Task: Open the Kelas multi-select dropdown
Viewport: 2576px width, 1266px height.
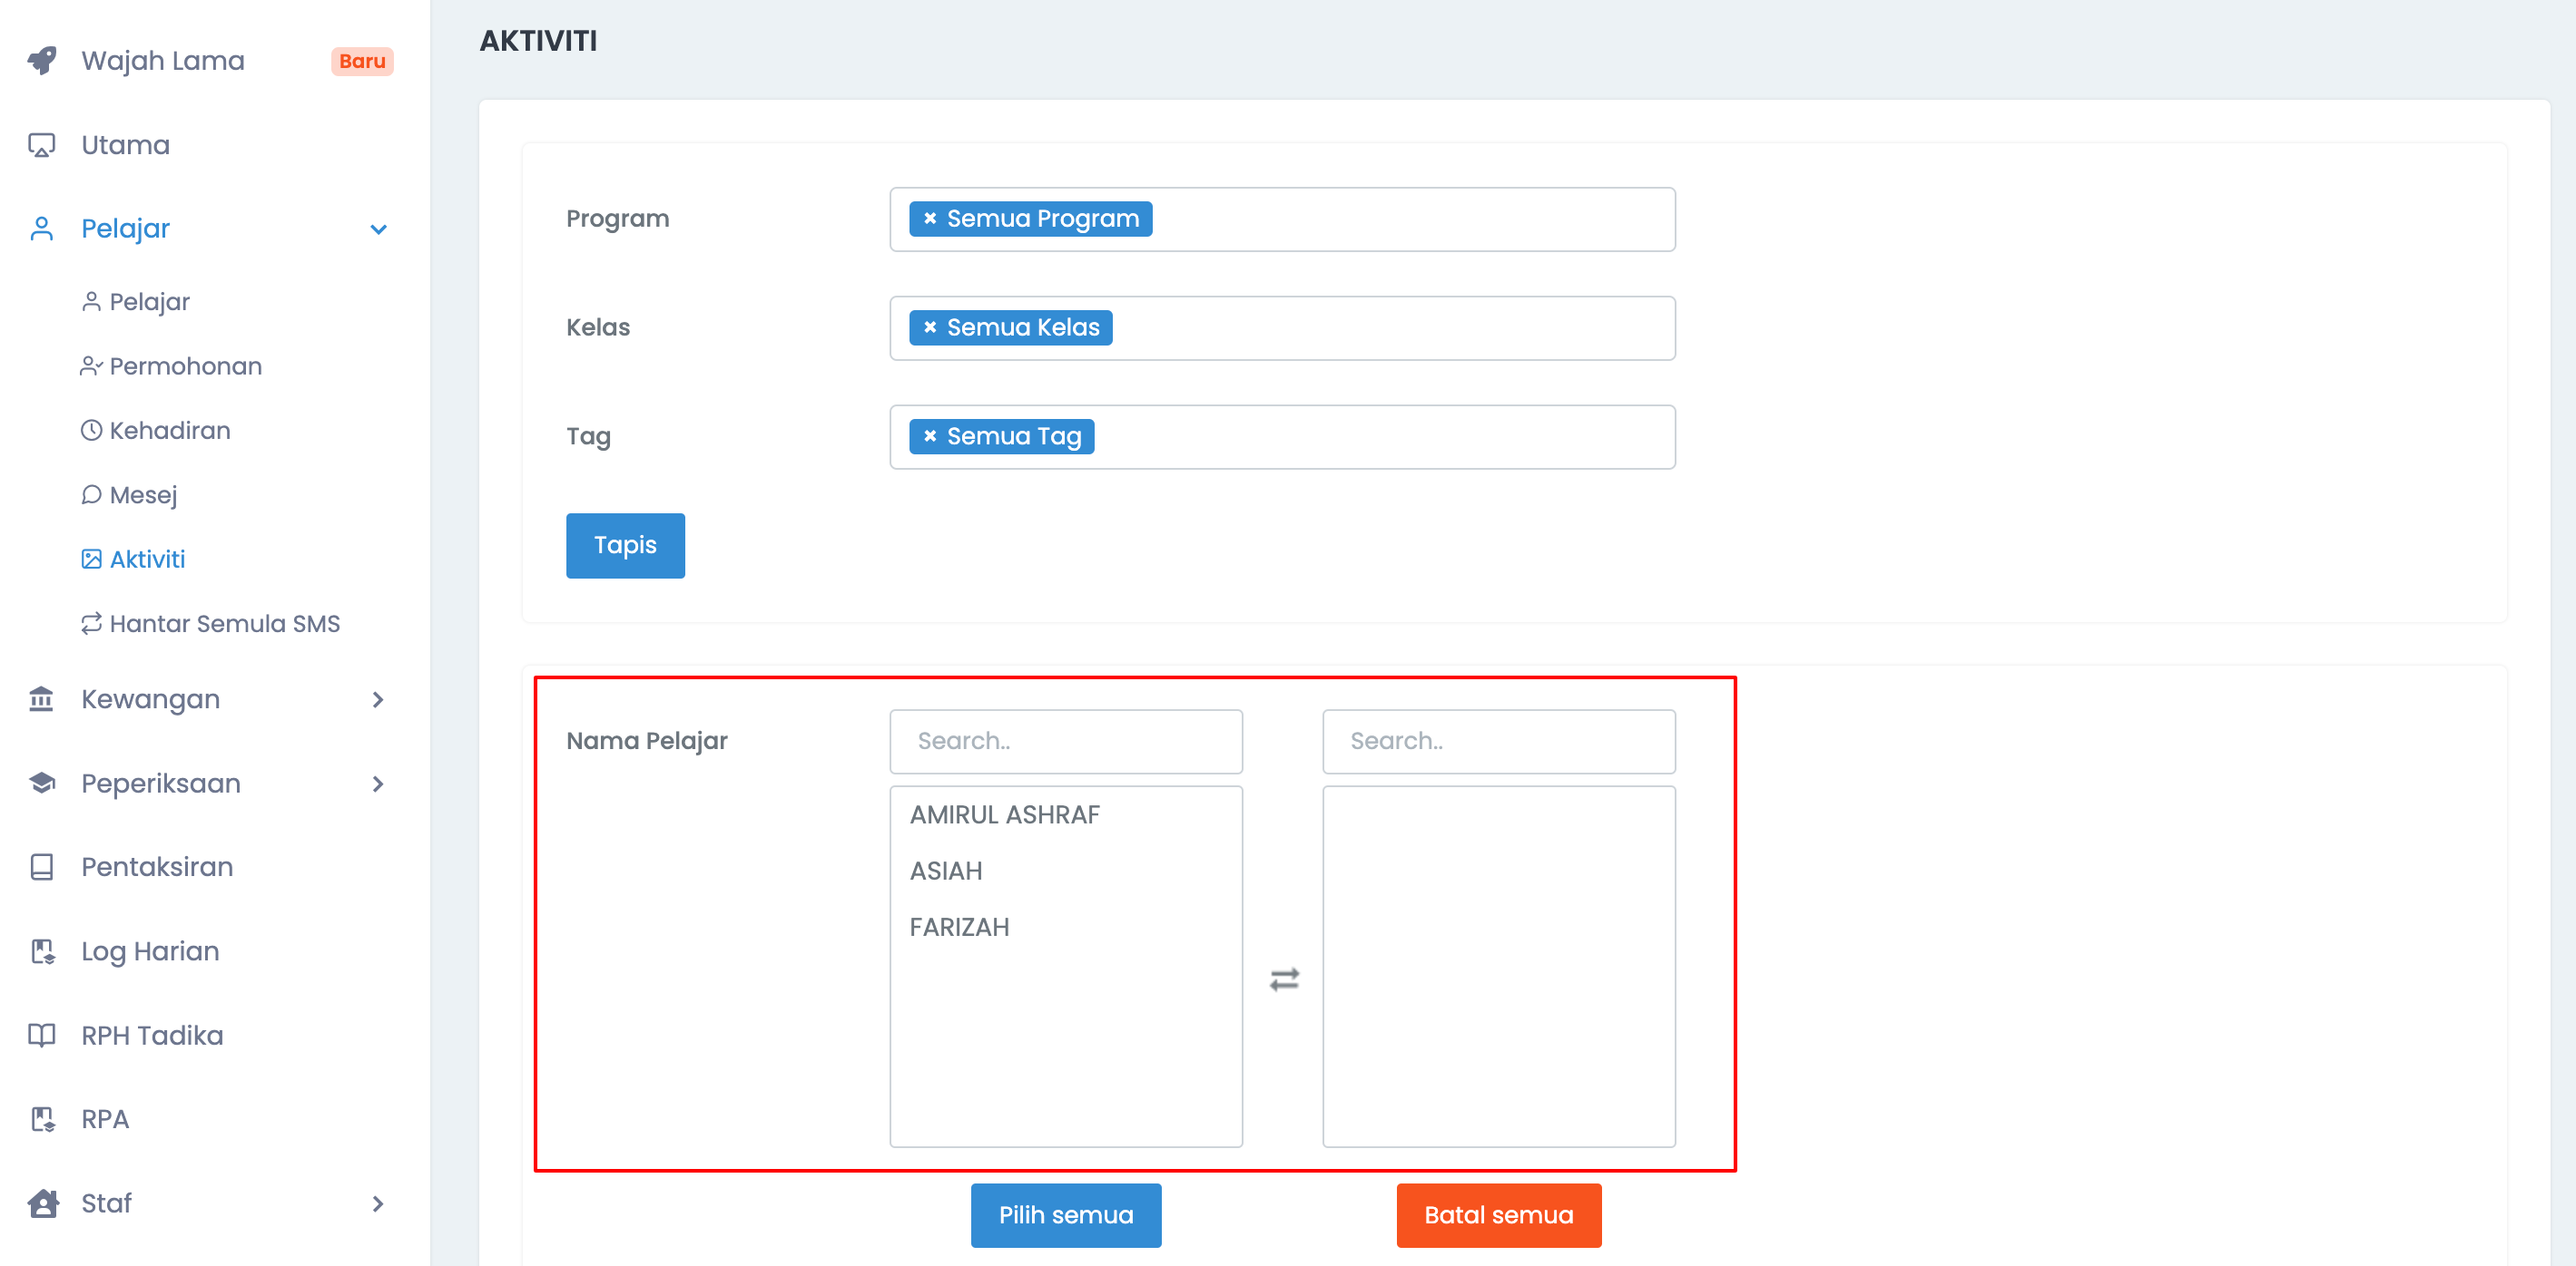Action: click(x=1282, y=327)
